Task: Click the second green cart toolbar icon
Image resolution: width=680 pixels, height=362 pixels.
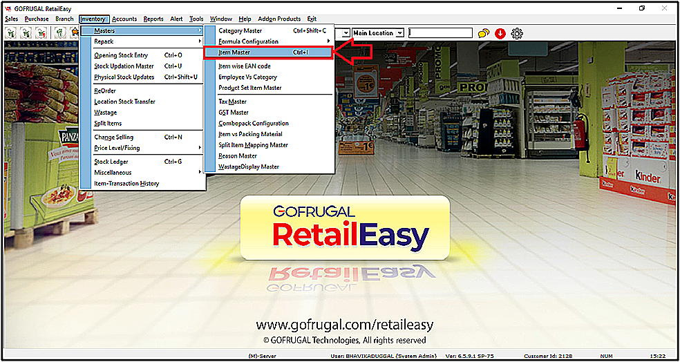Action: [x=26, y=33]
